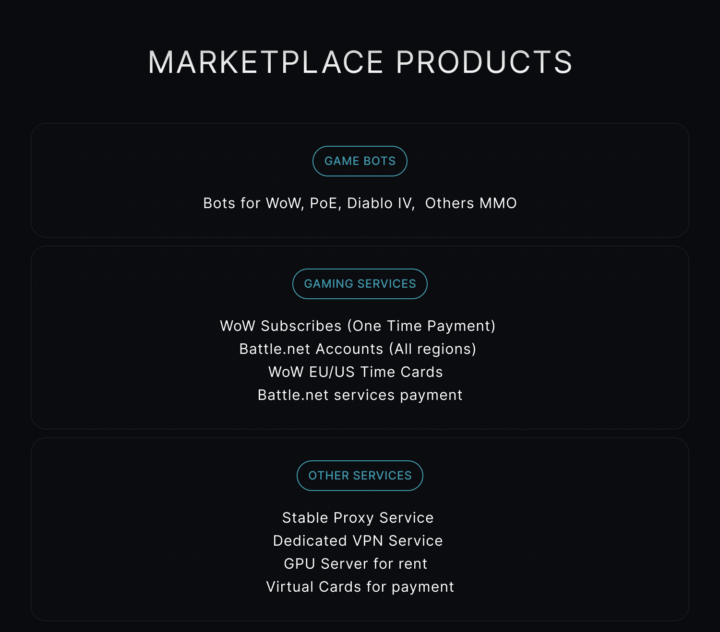Image resolution: width=720 pixels, height=632 pixels.
Task: Click the GAME BOTS pill badge
Action: click(x=360, y=161)
